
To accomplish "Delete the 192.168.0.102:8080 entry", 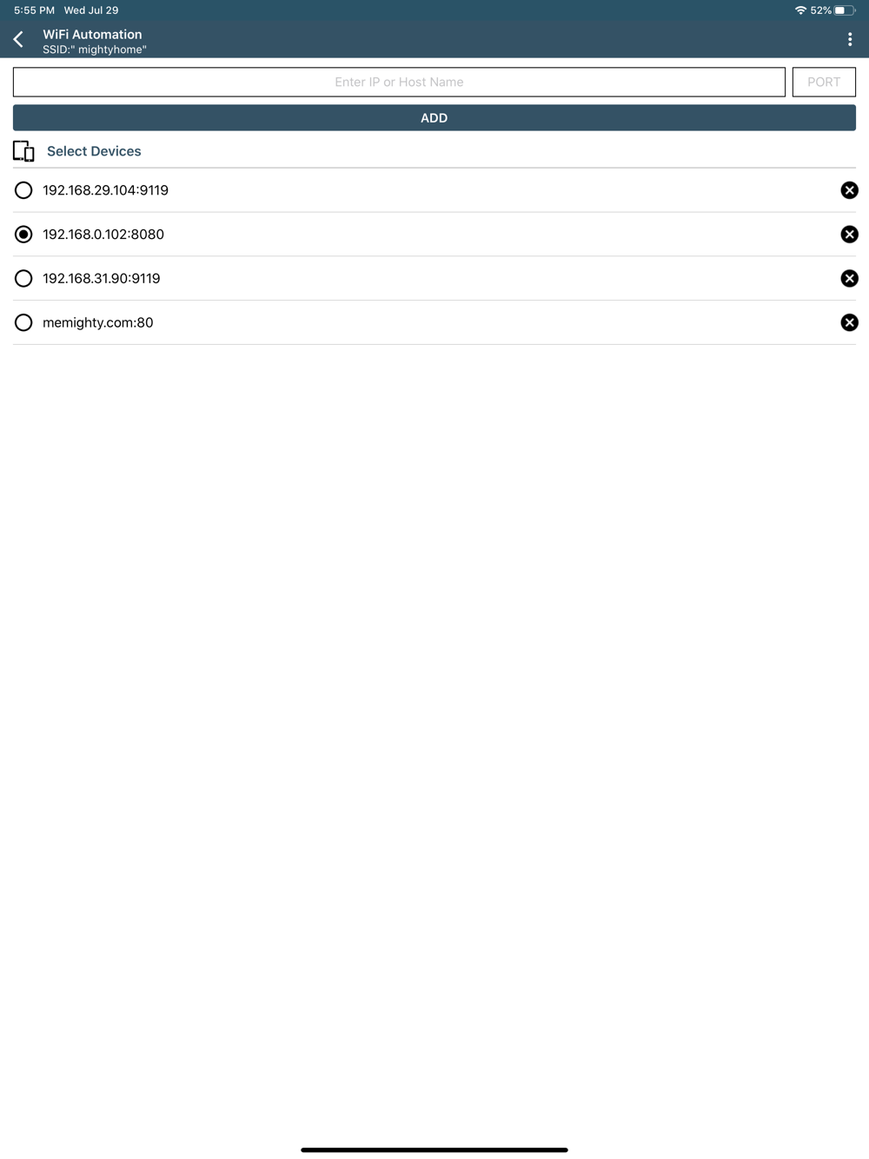I will click(x=849, y=235).
